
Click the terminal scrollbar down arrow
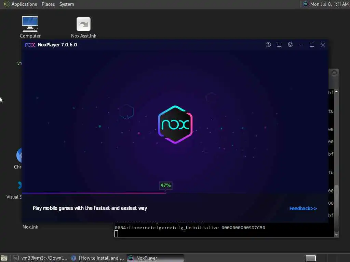click(x=336, y=235)
